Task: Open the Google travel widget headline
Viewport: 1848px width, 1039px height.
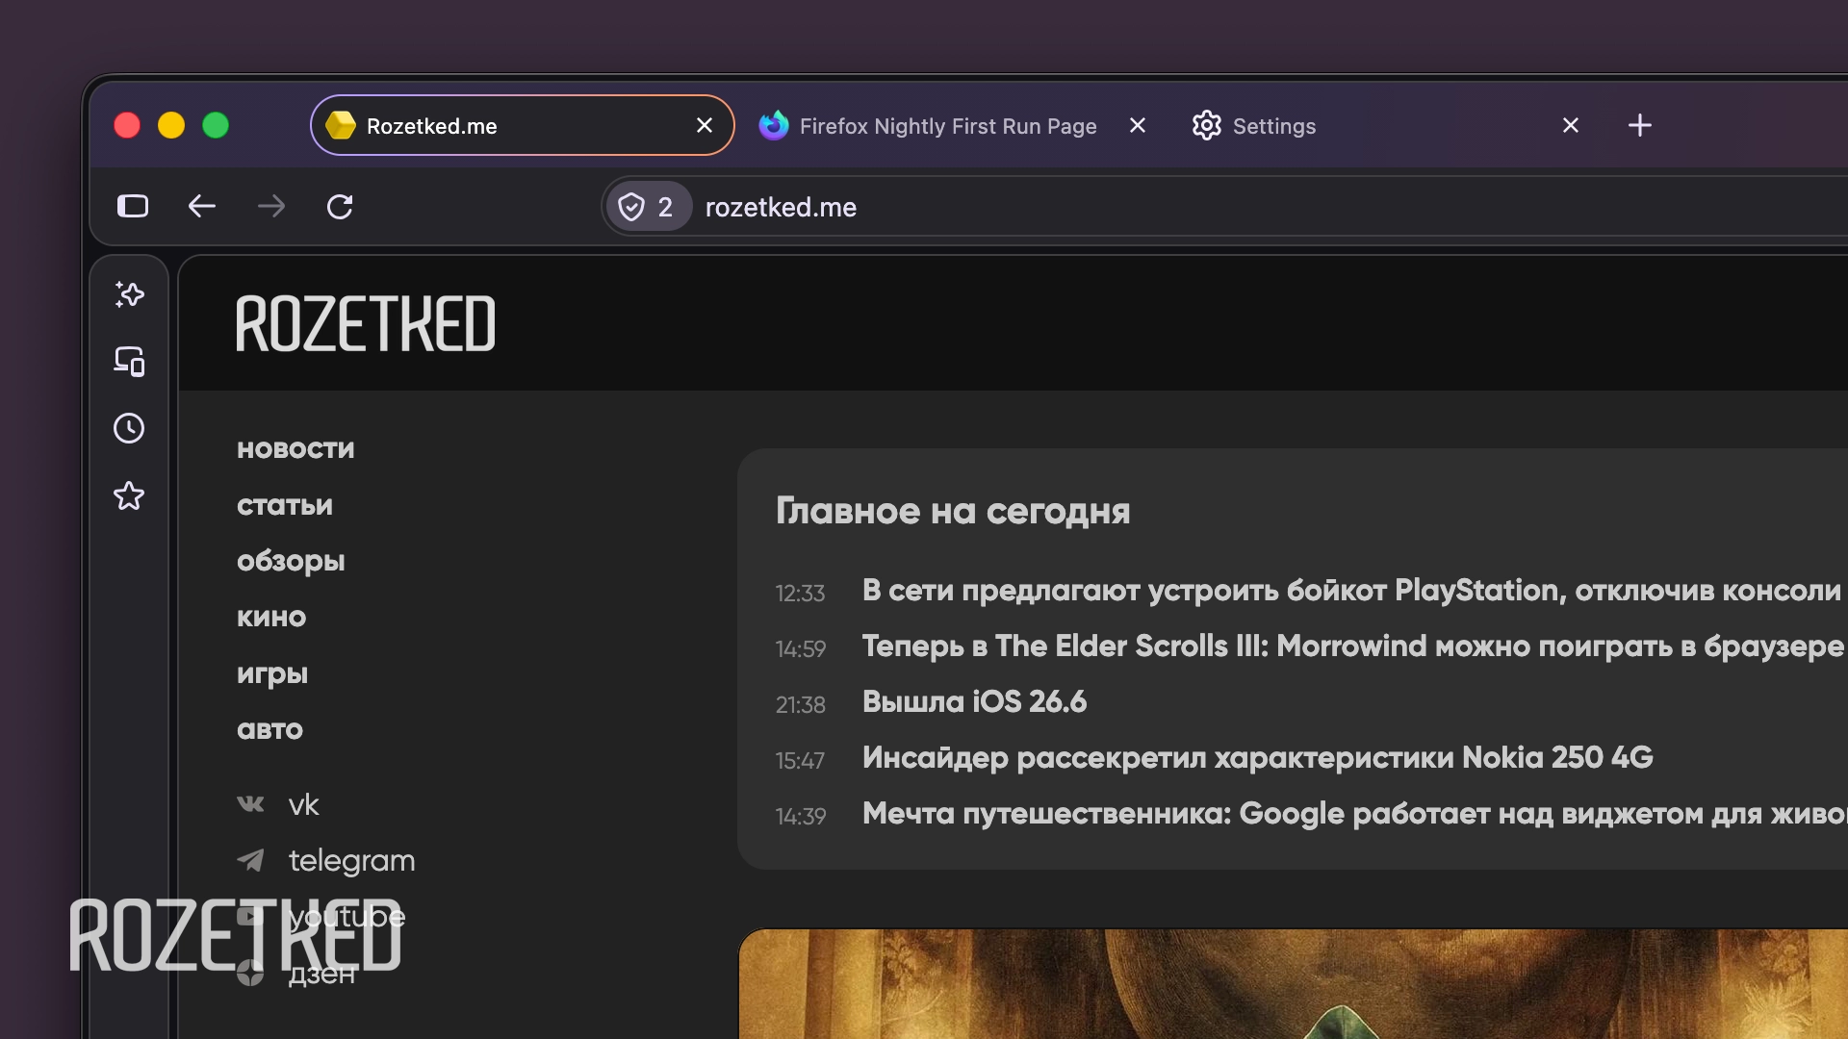Action: coord(1355,814)
